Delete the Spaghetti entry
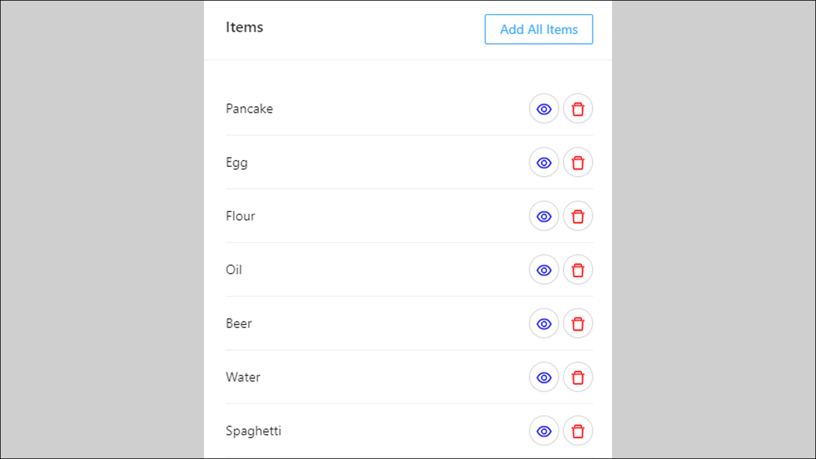Image resolution: width=816 pixels, height=459 pixels. point(578,430)
